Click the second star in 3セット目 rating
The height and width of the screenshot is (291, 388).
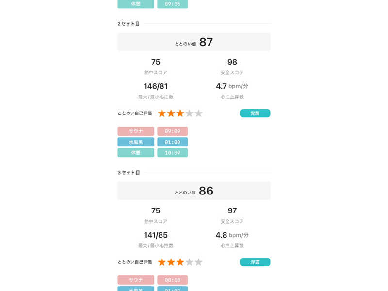(x=171, y=262)
